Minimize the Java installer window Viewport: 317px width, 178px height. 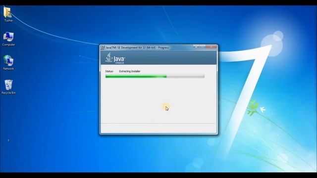click(196, 47)
